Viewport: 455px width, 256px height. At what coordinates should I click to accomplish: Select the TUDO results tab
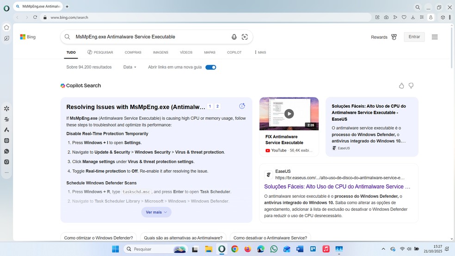pos(71,53)
